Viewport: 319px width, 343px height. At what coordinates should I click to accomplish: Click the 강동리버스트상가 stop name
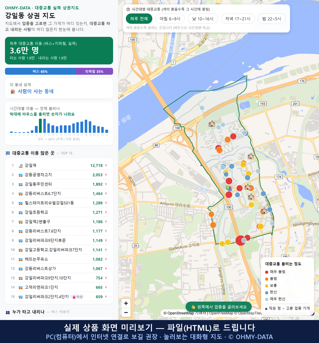point(40,268)
